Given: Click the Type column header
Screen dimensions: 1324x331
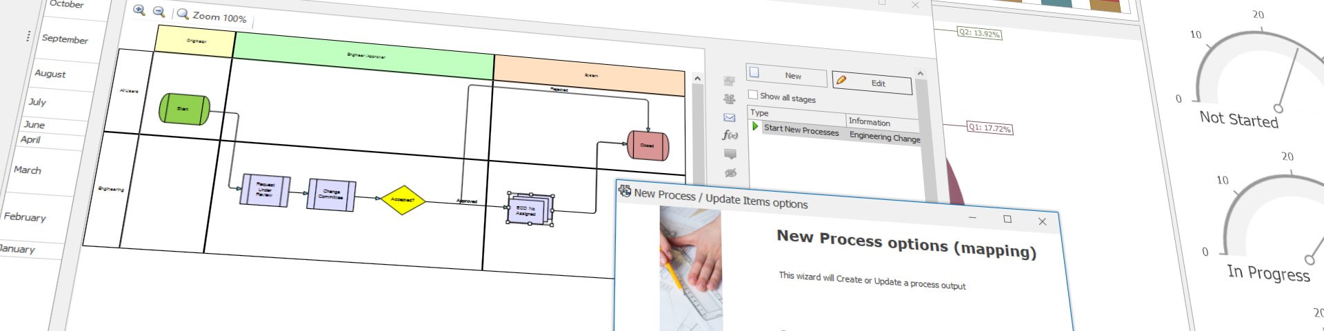Looking at the screenshot, I should (x=797, y=115).
